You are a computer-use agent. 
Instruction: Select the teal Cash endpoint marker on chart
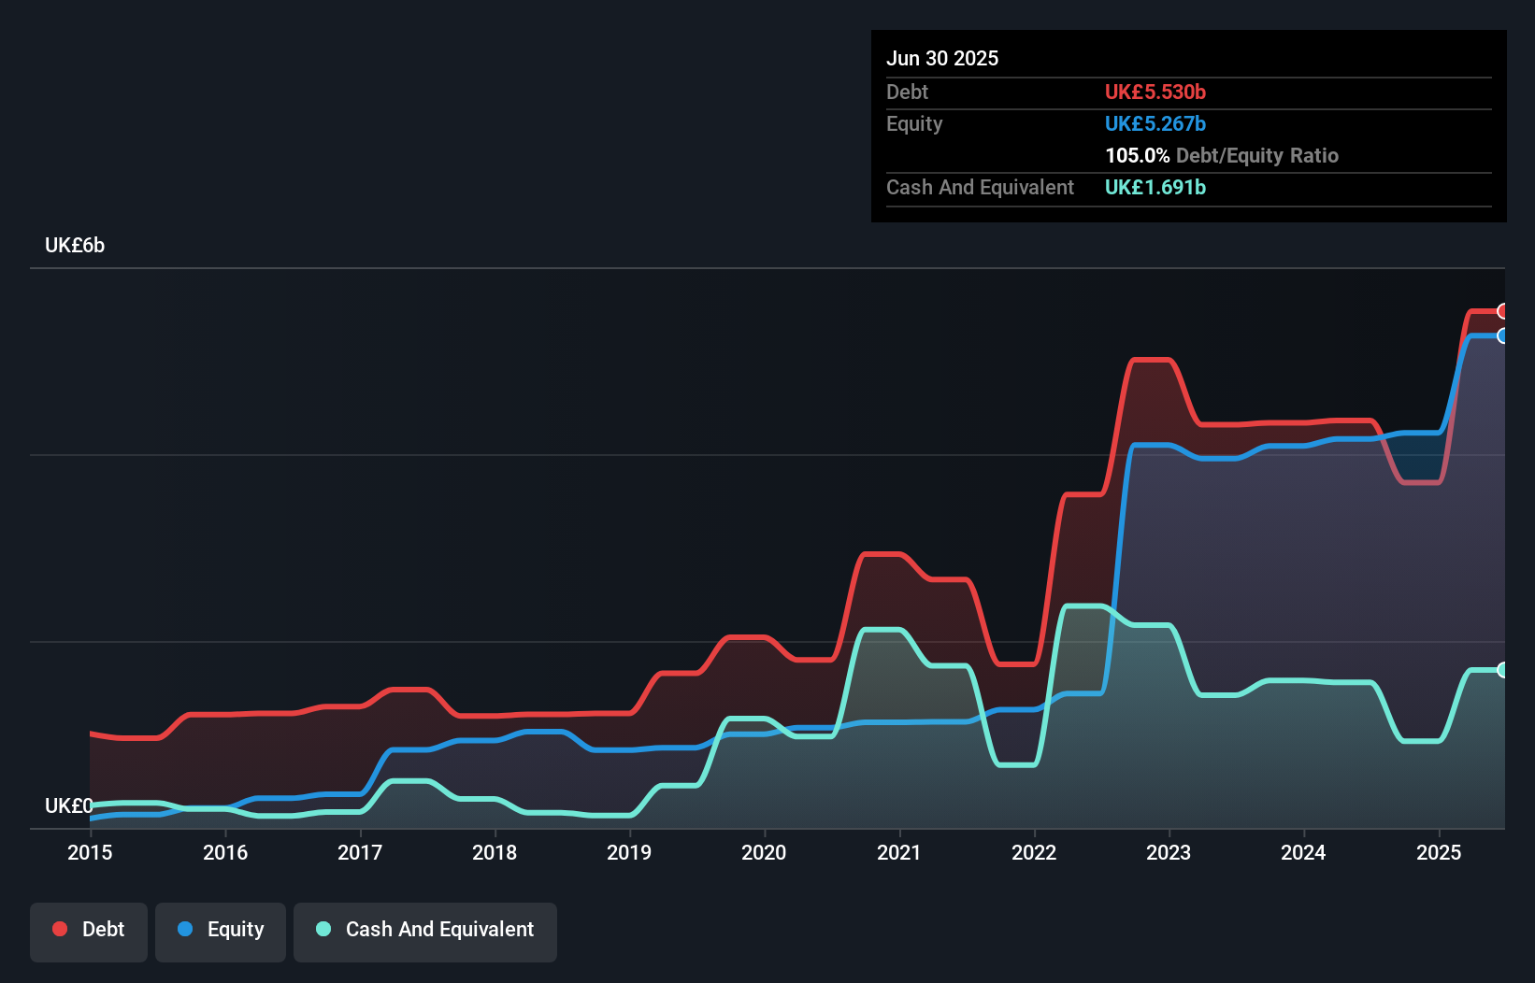pyautogui.click(x=1501, y=670)
